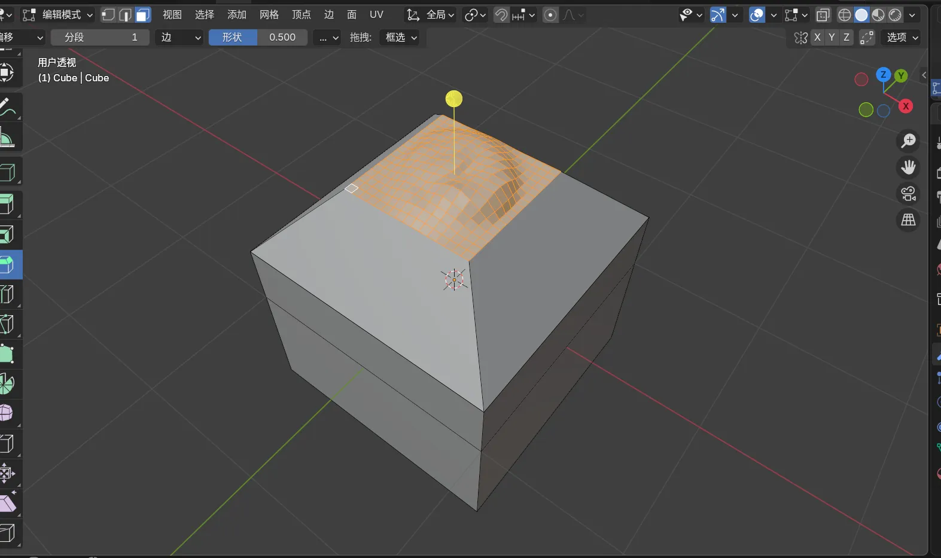The image size is (941, 558).
Task: Open the 框选 drag dropdown
Action: 401,37
